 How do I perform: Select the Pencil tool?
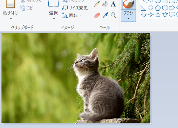pyautogui.click(x=97, y=4)
